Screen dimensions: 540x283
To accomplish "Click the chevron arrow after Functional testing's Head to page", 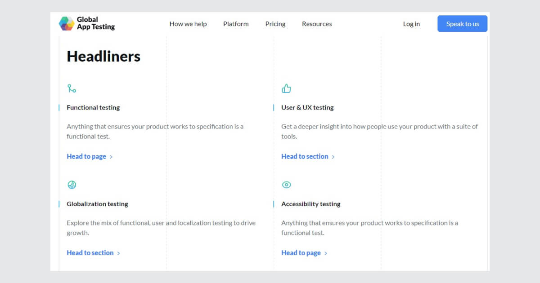I will 111,157.
